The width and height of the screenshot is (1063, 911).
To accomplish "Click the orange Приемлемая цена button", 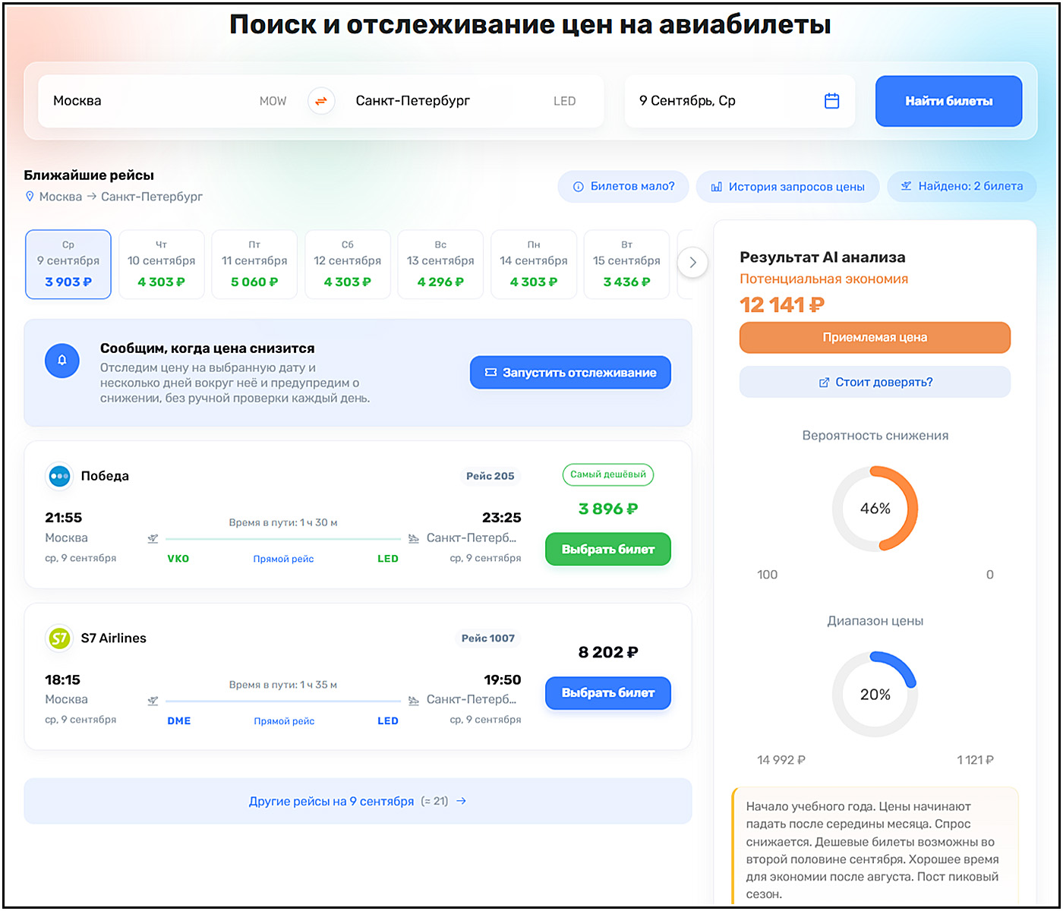I will [875, 338].
